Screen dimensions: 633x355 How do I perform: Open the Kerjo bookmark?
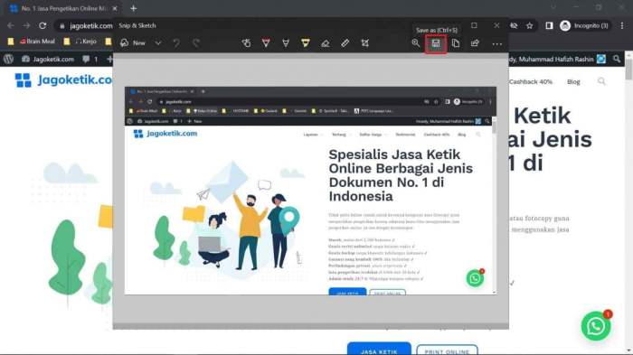click(80, 42)
